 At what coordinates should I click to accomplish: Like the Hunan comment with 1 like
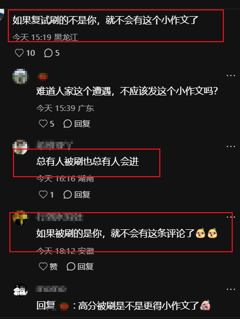click(x=43, y=194)
